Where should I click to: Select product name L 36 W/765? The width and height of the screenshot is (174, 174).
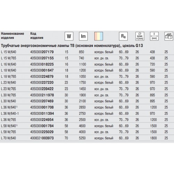coord(8,120)
